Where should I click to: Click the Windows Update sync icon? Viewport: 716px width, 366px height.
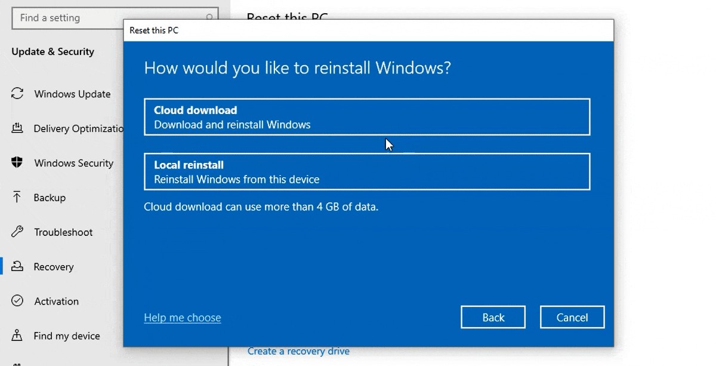pyautogui.click(x=17, y=94)
